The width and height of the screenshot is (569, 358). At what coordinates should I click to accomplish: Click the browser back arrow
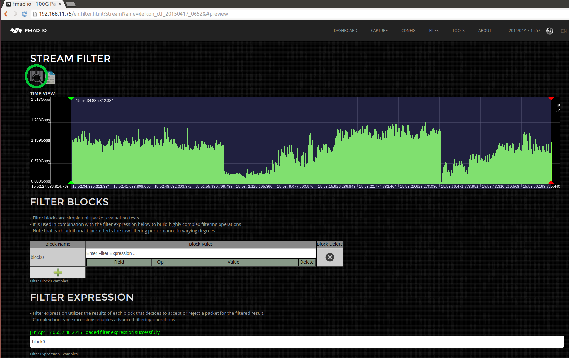click(x=6, y=14)
